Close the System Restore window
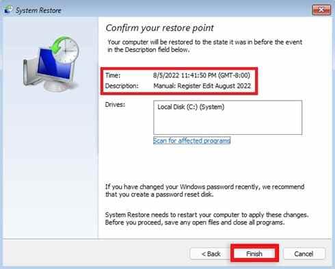335x269 pixels. pos(321,10)
